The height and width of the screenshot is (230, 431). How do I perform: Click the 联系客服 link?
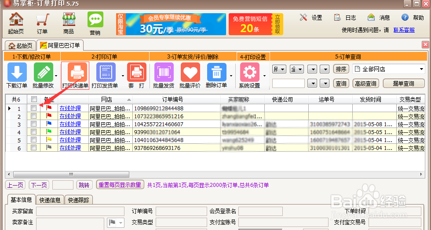click(404, 30)
